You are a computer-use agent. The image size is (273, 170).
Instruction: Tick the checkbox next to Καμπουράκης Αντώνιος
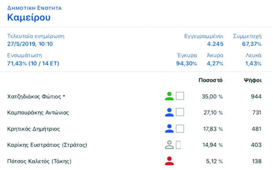[x=180, y=112]
